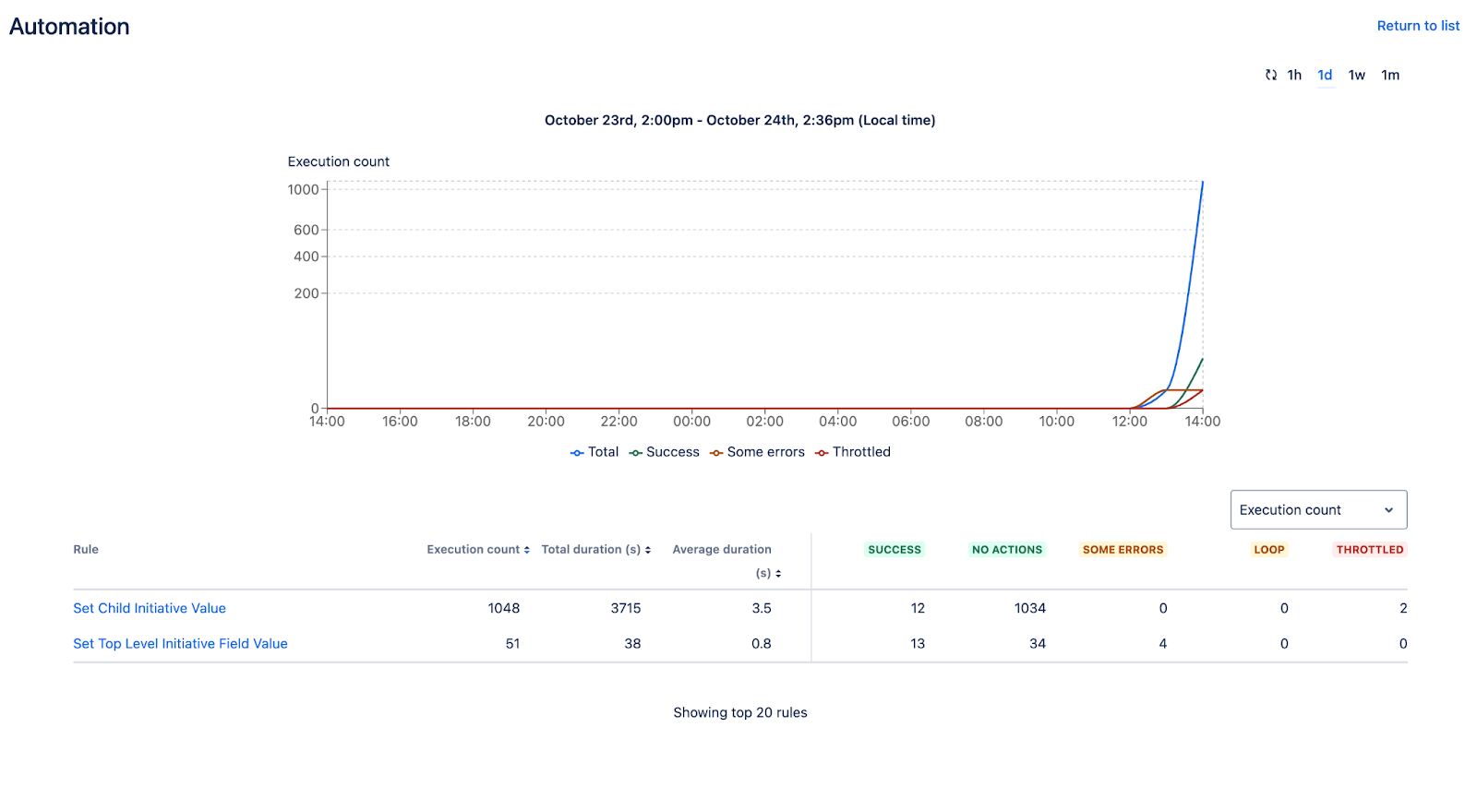Click the Execution count sort arrows
Viewport: 1477px width, 799px height.
pos(527,550)
